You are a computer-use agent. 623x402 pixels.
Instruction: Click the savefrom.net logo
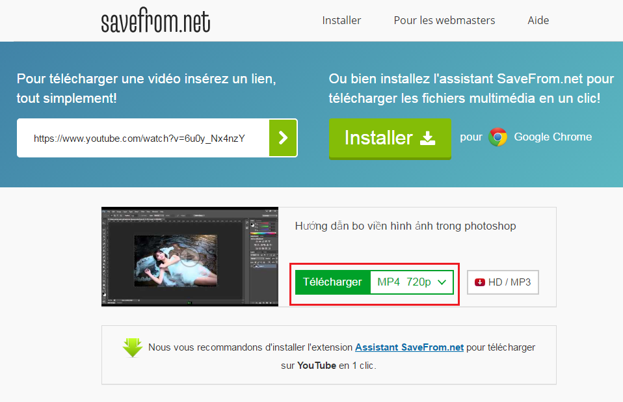pos(155,21)
